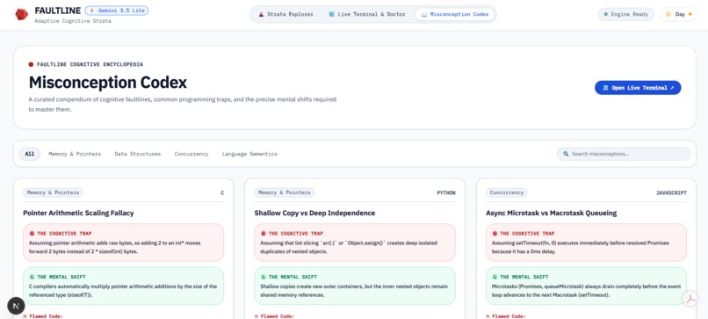Click Mental Shift heading in Pointer Arithmetic card
The height and width of the screenshot is (319, 708).
point(61,277)
